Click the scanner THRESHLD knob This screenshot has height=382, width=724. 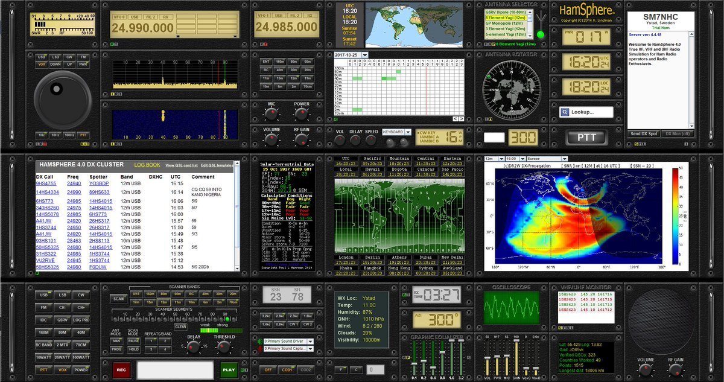(x=224, y=347)
